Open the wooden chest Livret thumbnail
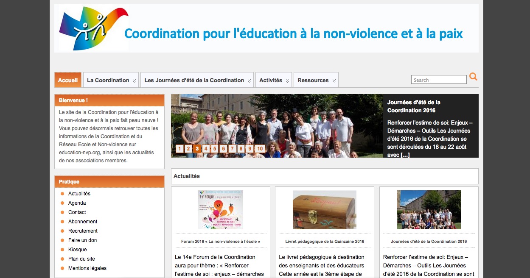Screen dimensions: 530x278 coord(324,210)
